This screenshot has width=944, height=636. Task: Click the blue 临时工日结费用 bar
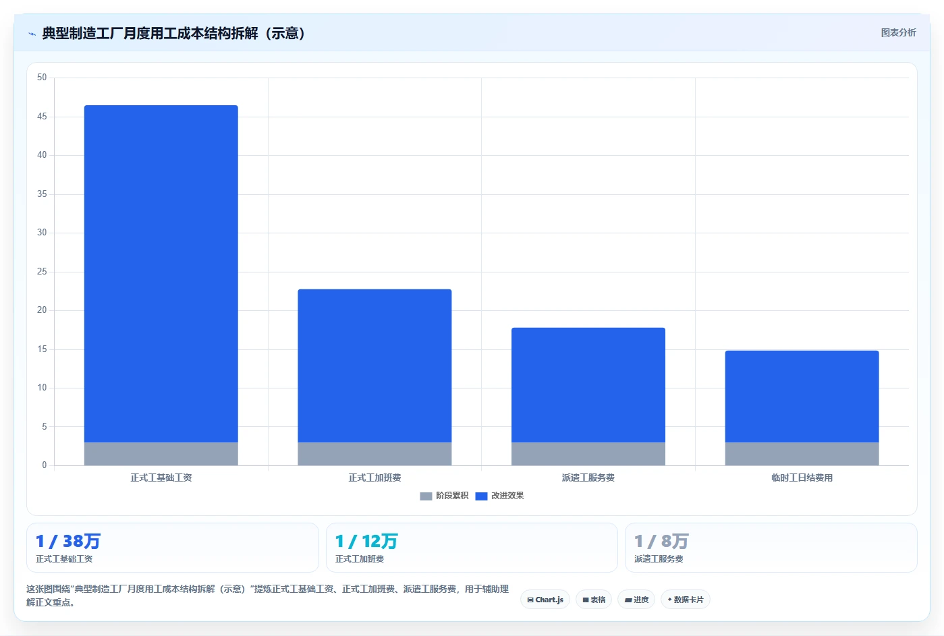point(802,397)
